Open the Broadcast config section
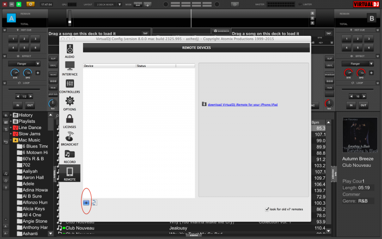 (70, 139)
